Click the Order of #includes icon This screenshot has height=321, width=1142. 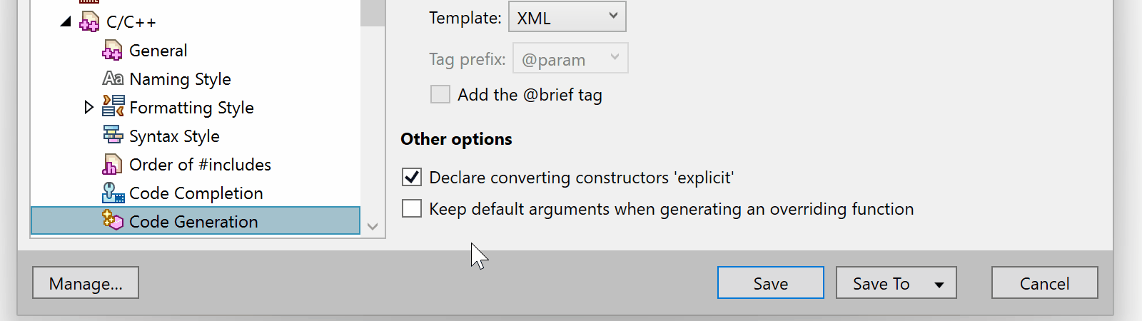113,165
